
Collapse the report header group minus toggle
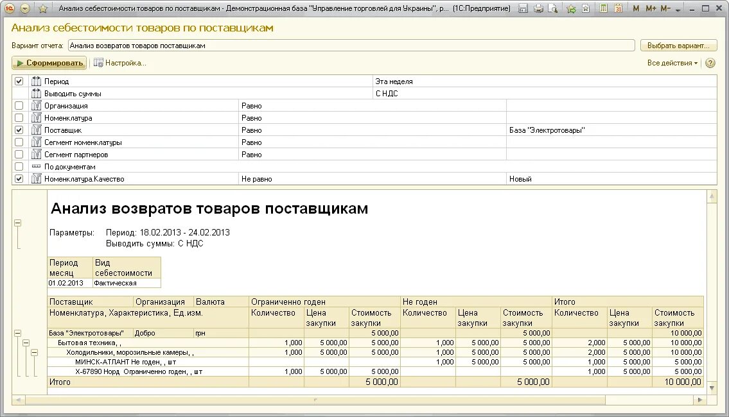[18, 223]
